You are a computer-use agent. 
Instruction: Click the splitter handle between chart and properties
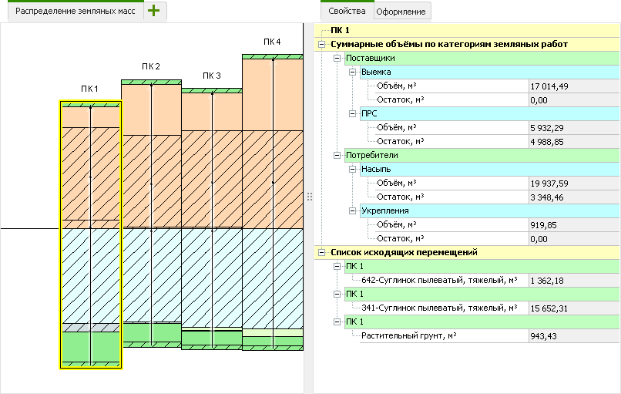coord(309,197)
